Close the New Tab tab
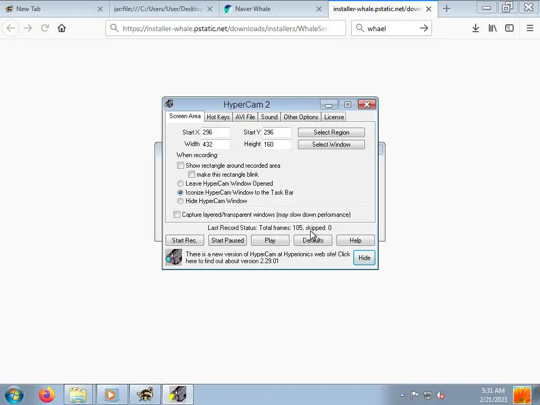Image resolution: width=540 pixels, height=405 pixels. (100, 9)
